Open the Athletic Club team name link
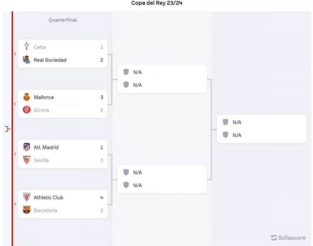Image resolution: width=313 pixels, height=246 pixels. [x=48, y=197]
